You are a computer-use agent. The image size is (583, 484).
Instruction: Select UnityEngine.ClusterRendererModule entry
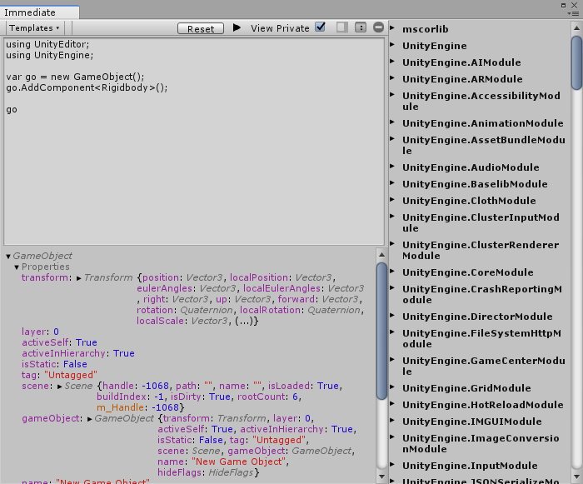(481, 250)
